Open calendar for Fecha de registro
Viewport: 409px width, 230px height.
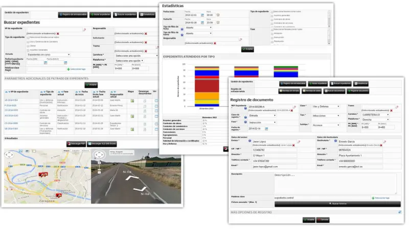(x=266, y=129)
